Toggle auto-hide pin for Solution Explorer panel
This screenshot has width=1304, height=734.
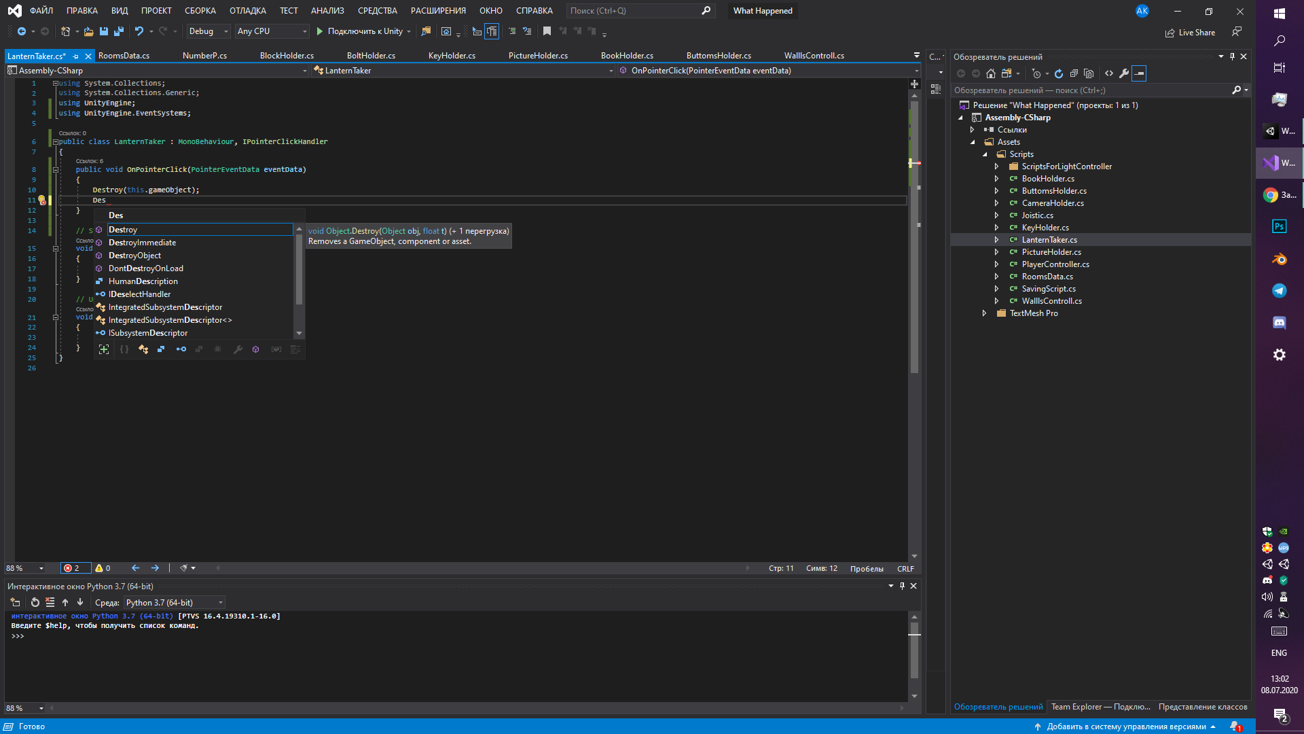tap(1232, 56)
